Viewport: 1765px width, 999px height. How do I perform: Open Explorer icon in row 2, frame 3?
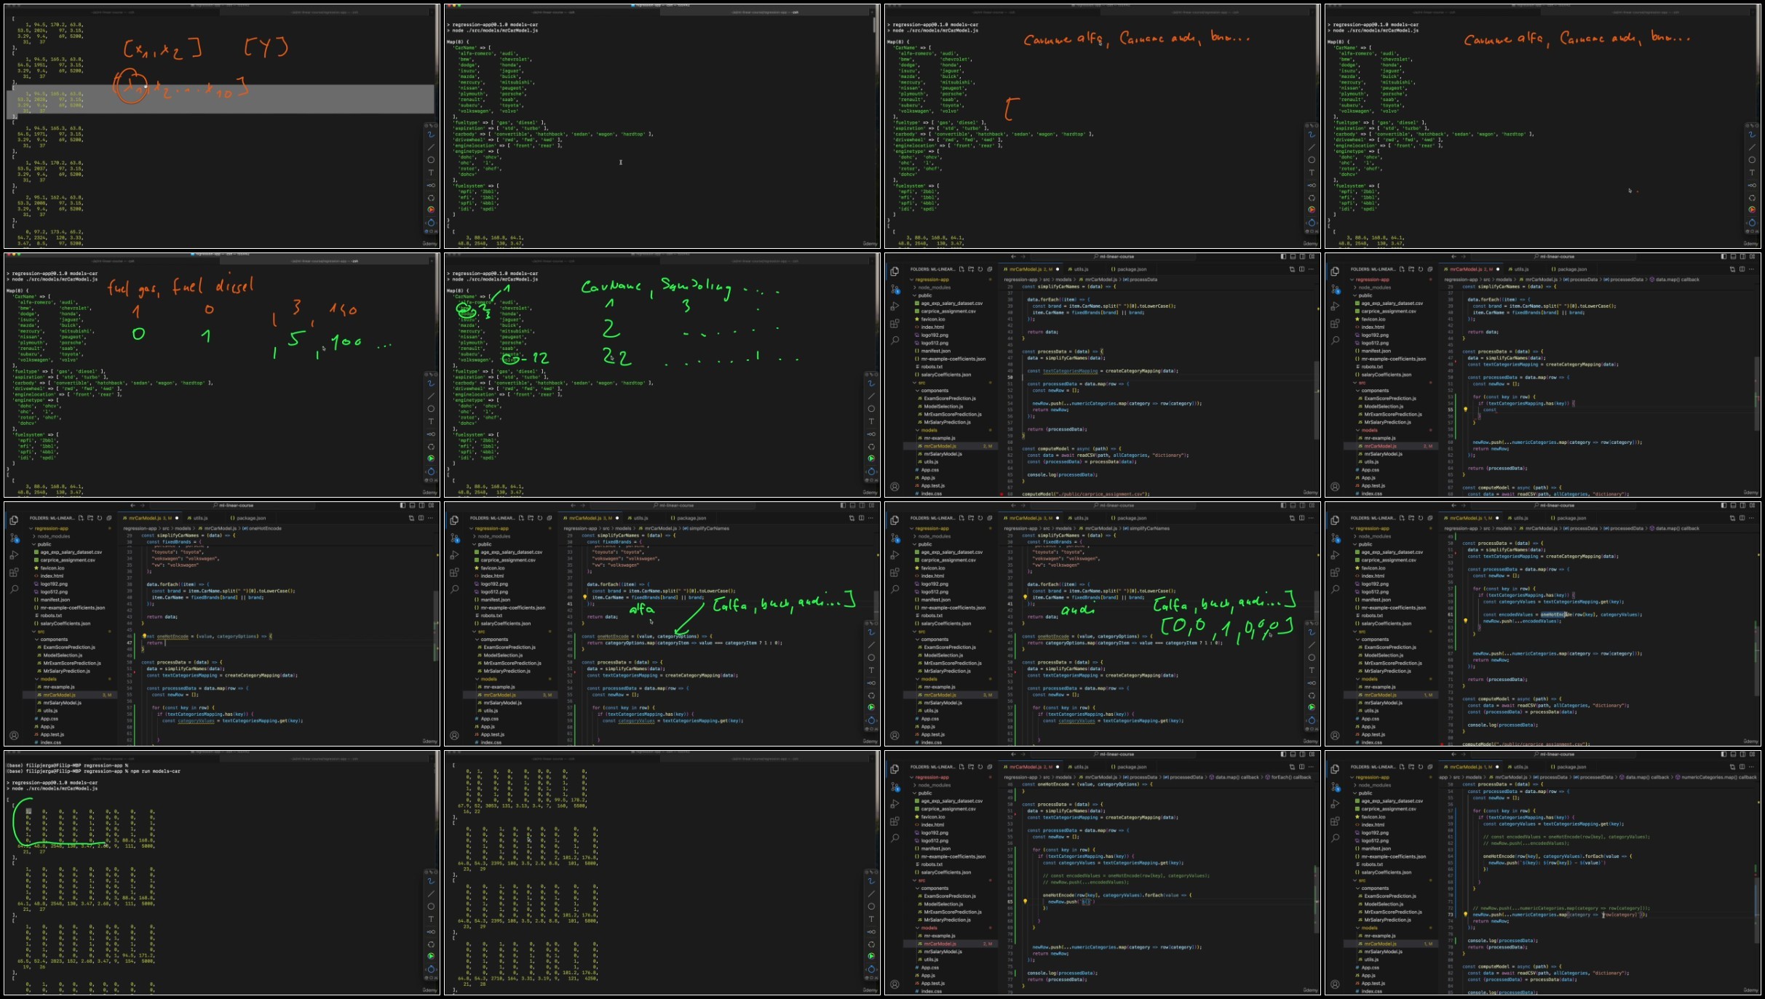895,271
